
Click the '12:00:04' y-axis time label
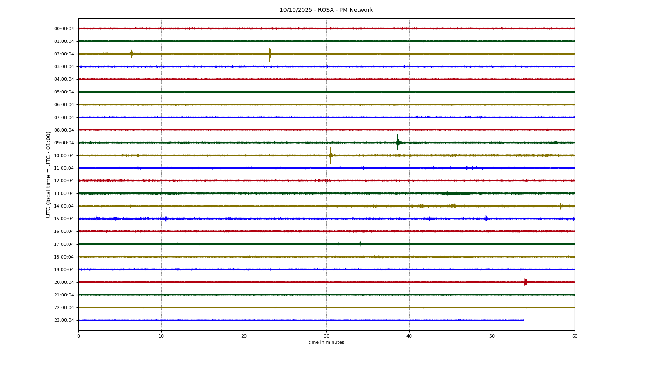click(x=64, y=181)
